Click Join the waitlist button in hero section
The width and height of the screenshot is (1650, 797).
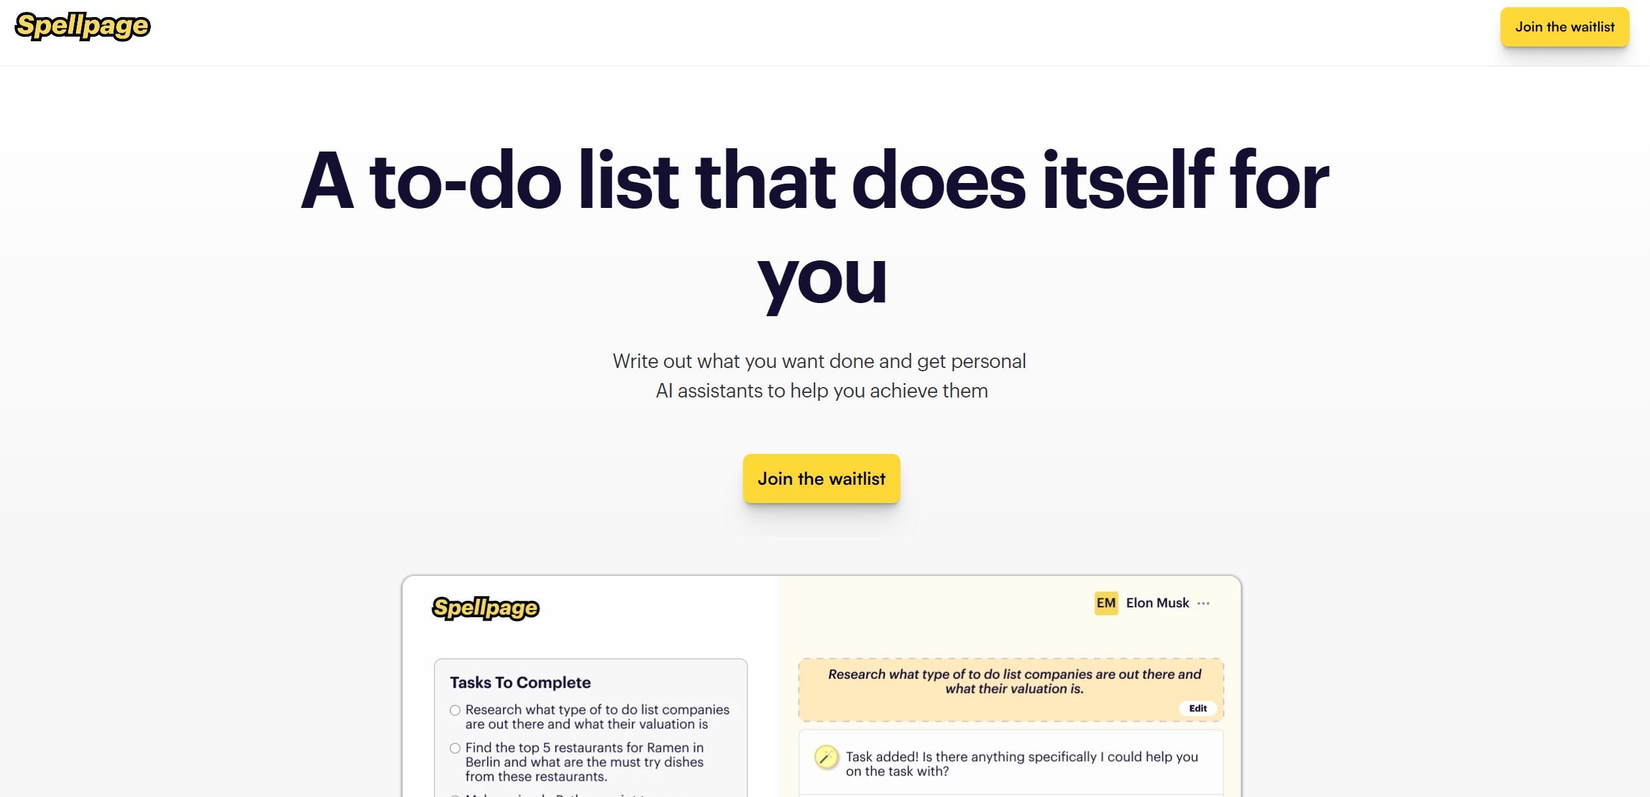[x=821, y=478]
